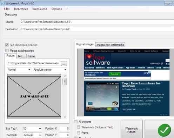Click the watermark image path field

(x=33, y=63)
